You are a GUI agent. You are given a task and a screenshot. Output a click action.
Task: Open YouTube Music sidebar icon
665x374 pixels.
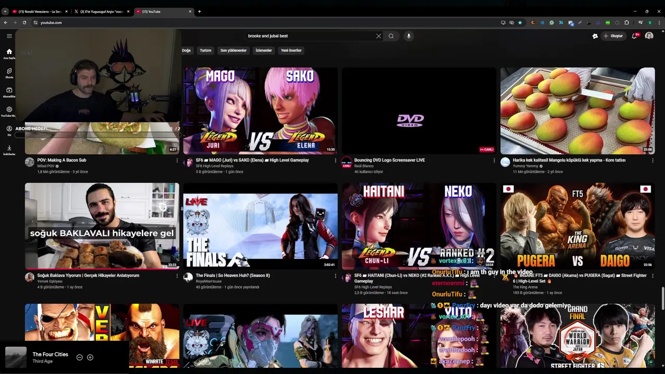click(x=9, y=111)
